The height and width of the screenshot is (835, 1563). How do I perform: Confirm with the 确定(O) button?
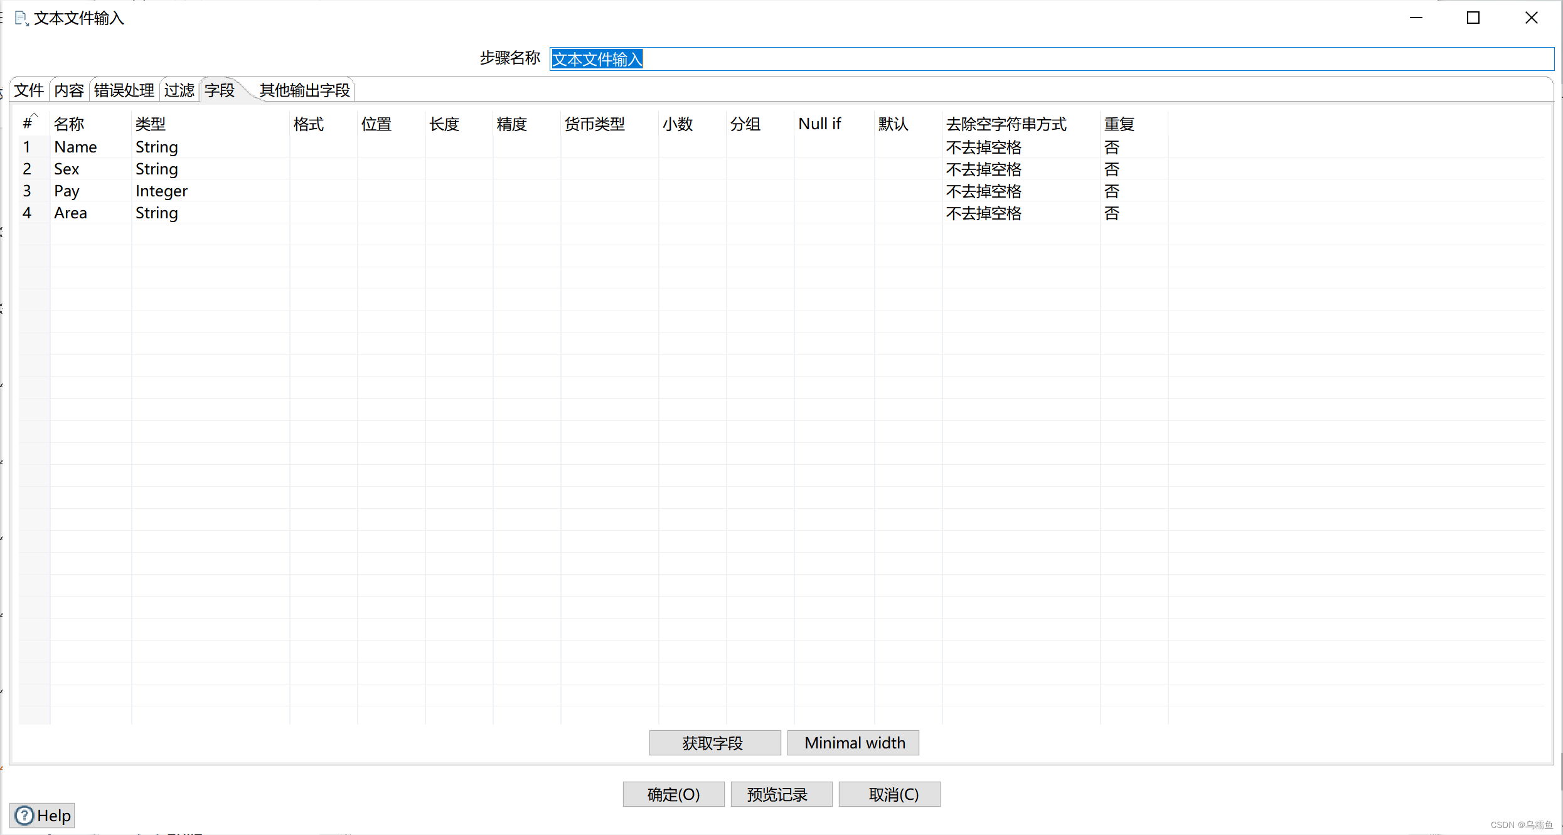pos(673,794)
